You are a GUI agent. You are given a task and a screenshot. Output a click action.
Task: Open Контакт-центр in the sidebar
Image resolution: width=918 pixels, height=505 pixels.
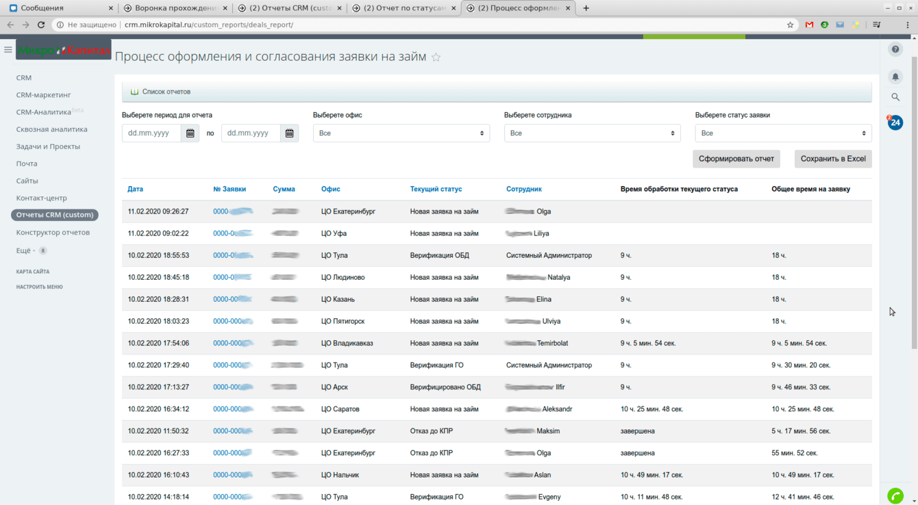[x=42, y=198]
